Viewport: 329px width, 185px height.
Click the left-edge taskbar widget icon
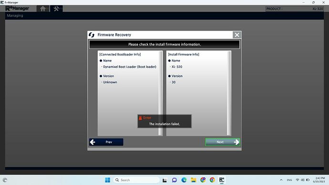tap(5, 180)
